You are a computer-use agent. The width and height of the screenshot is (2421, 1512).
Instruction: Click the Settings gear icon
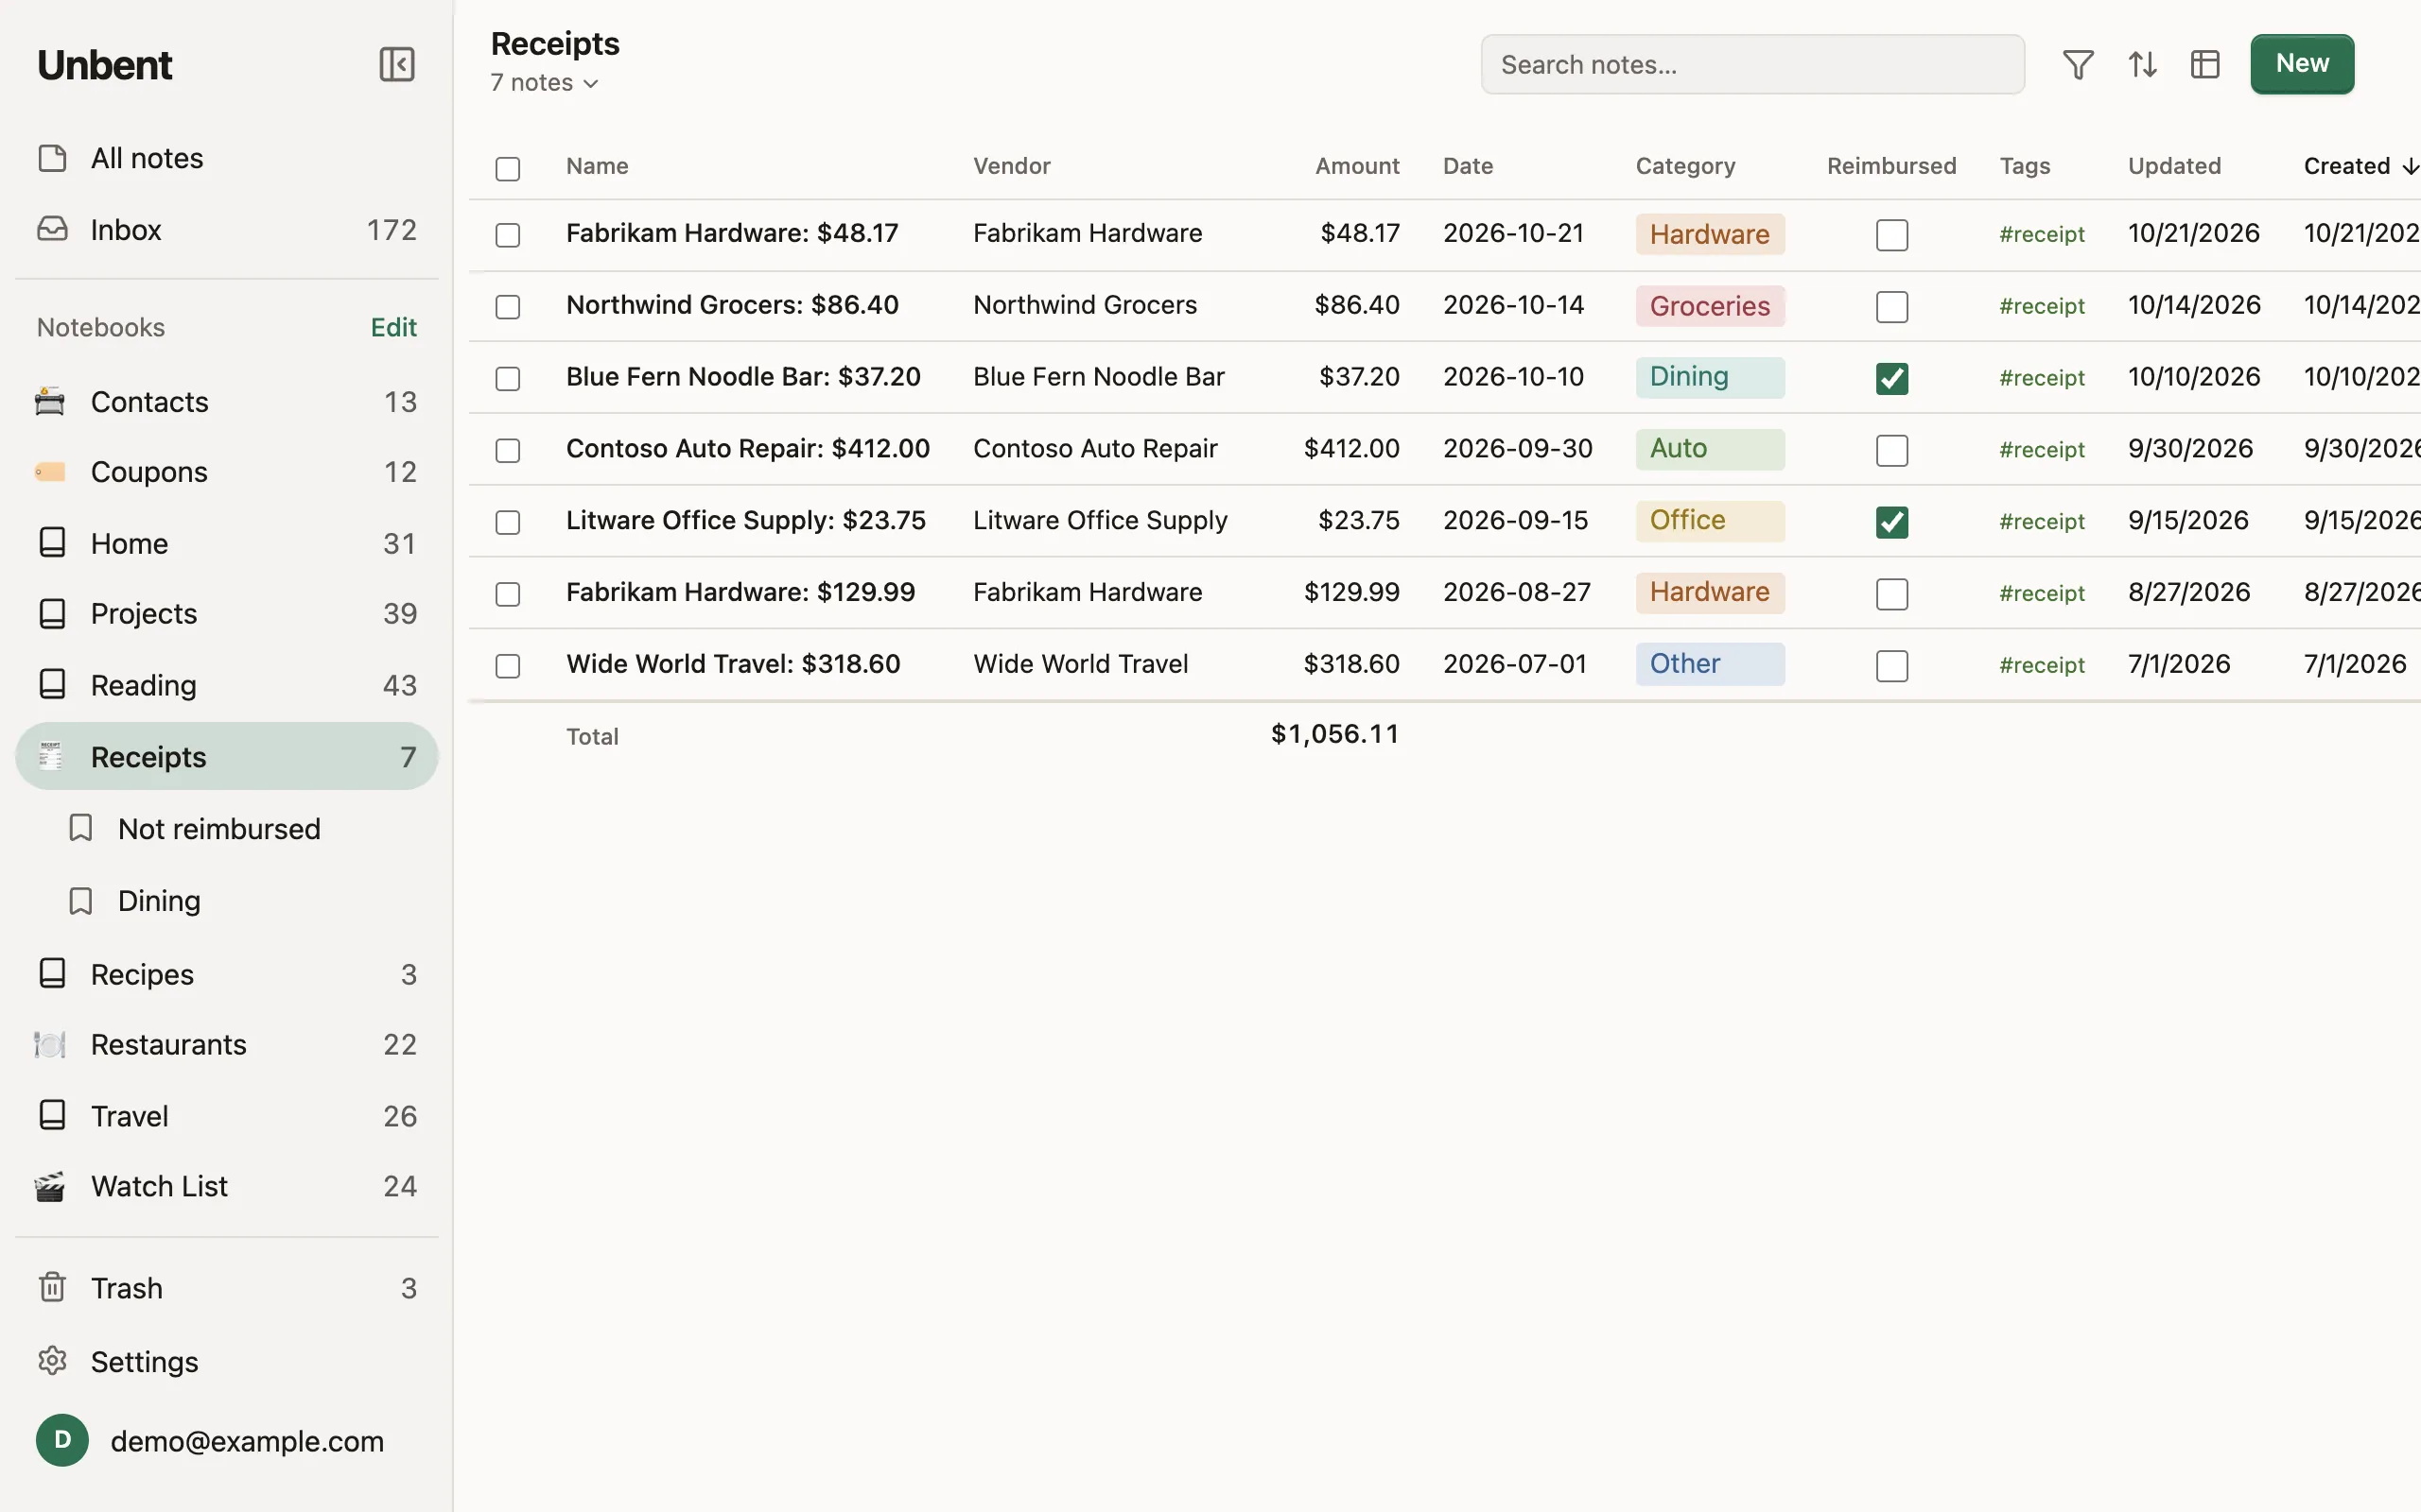coord(52,1361)
